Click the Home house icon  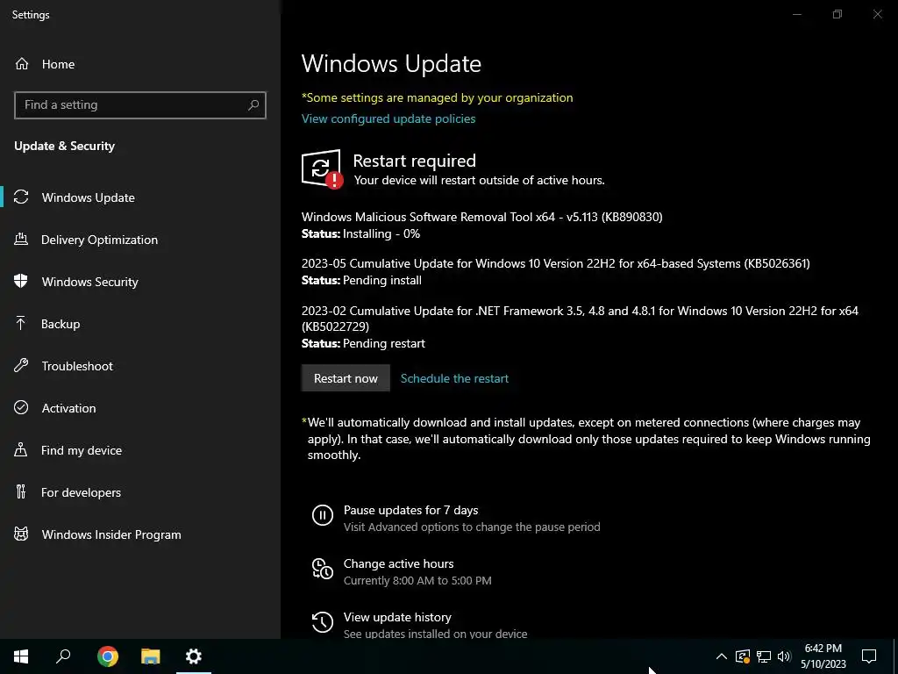click(22, 64)
